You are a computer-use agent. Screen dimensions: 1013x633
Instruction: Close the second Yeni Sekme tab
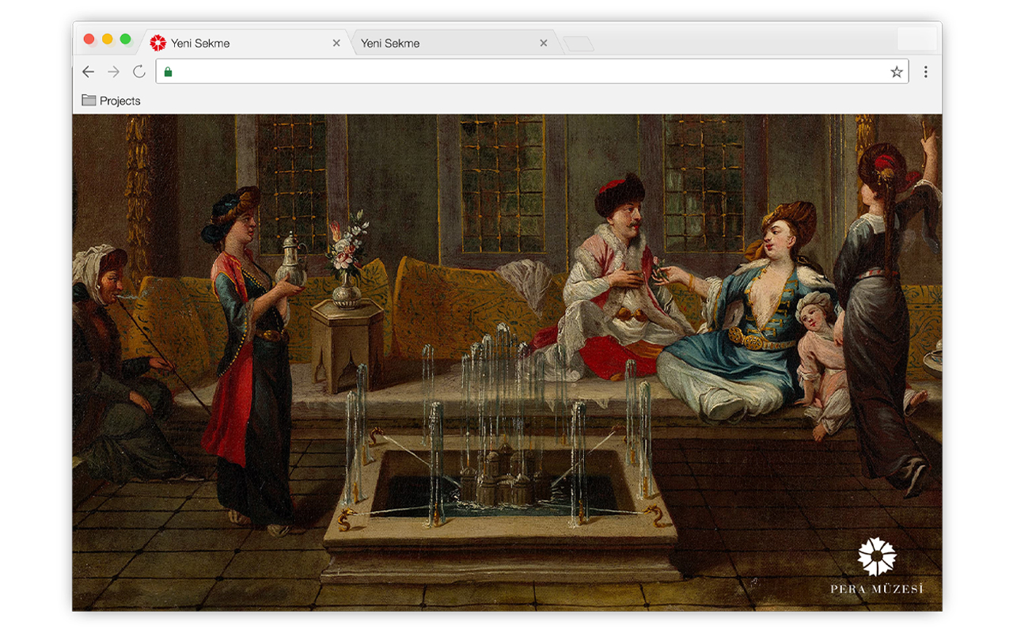tap(544, 44)
